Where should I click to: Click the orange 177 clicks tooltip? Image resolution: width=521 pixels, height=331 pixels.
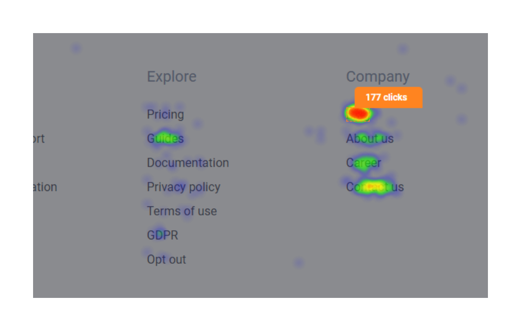(x=388, y=97)
